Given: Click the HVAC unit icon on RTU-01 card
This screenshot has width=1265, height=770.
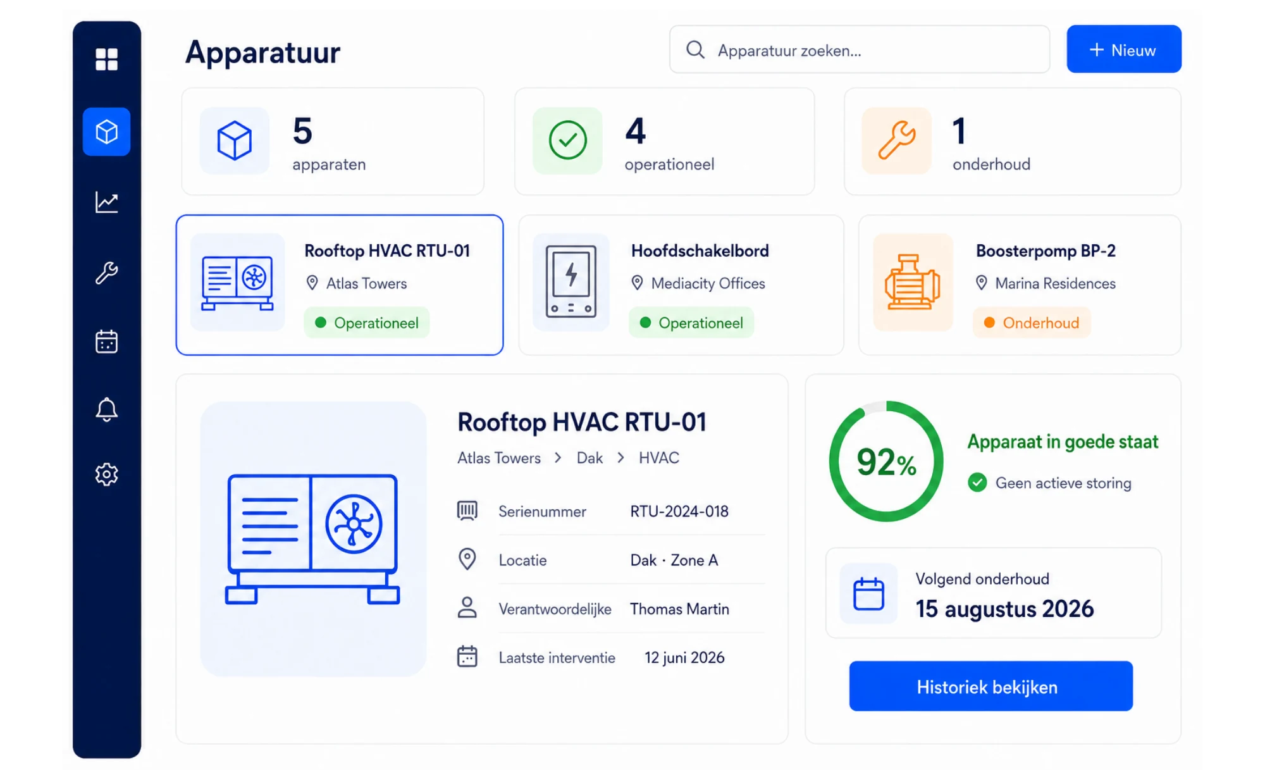Looking at the screenshot, I should 237,282.
